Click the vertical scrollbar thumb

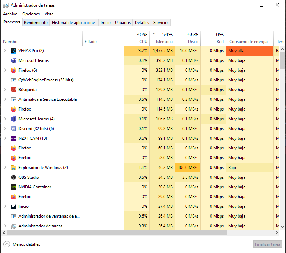click(x=283, y=60)
